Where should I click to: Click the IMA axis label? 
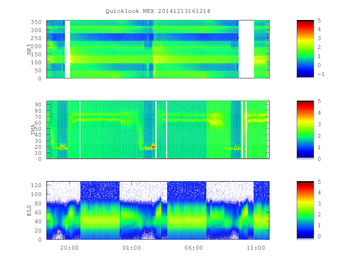tap(33, 130)
